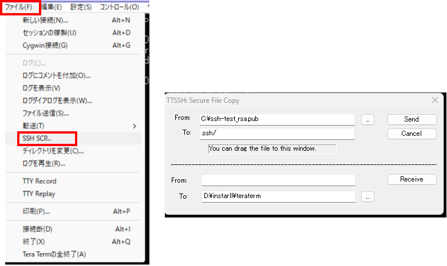
Task: Choose セッションの複製(U) from menu
Action: pos(49,33)
